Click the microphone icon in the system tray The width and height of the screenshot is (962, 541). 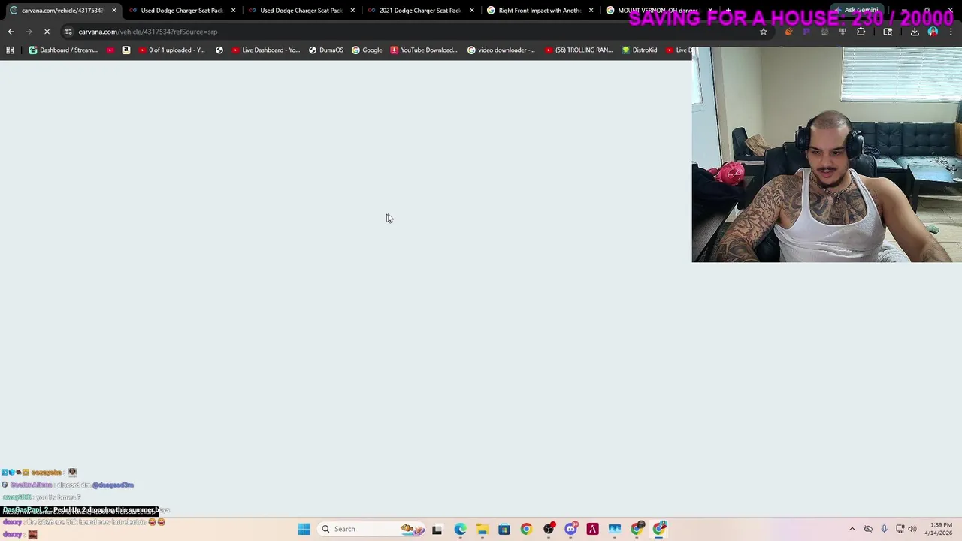point(884,529)
